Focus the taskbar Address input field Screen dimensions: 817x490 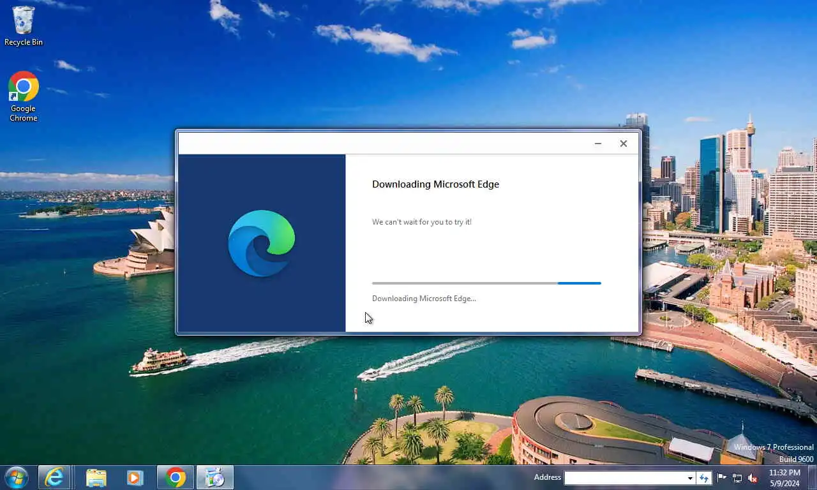pyautogui.click(x=626, y=478)
